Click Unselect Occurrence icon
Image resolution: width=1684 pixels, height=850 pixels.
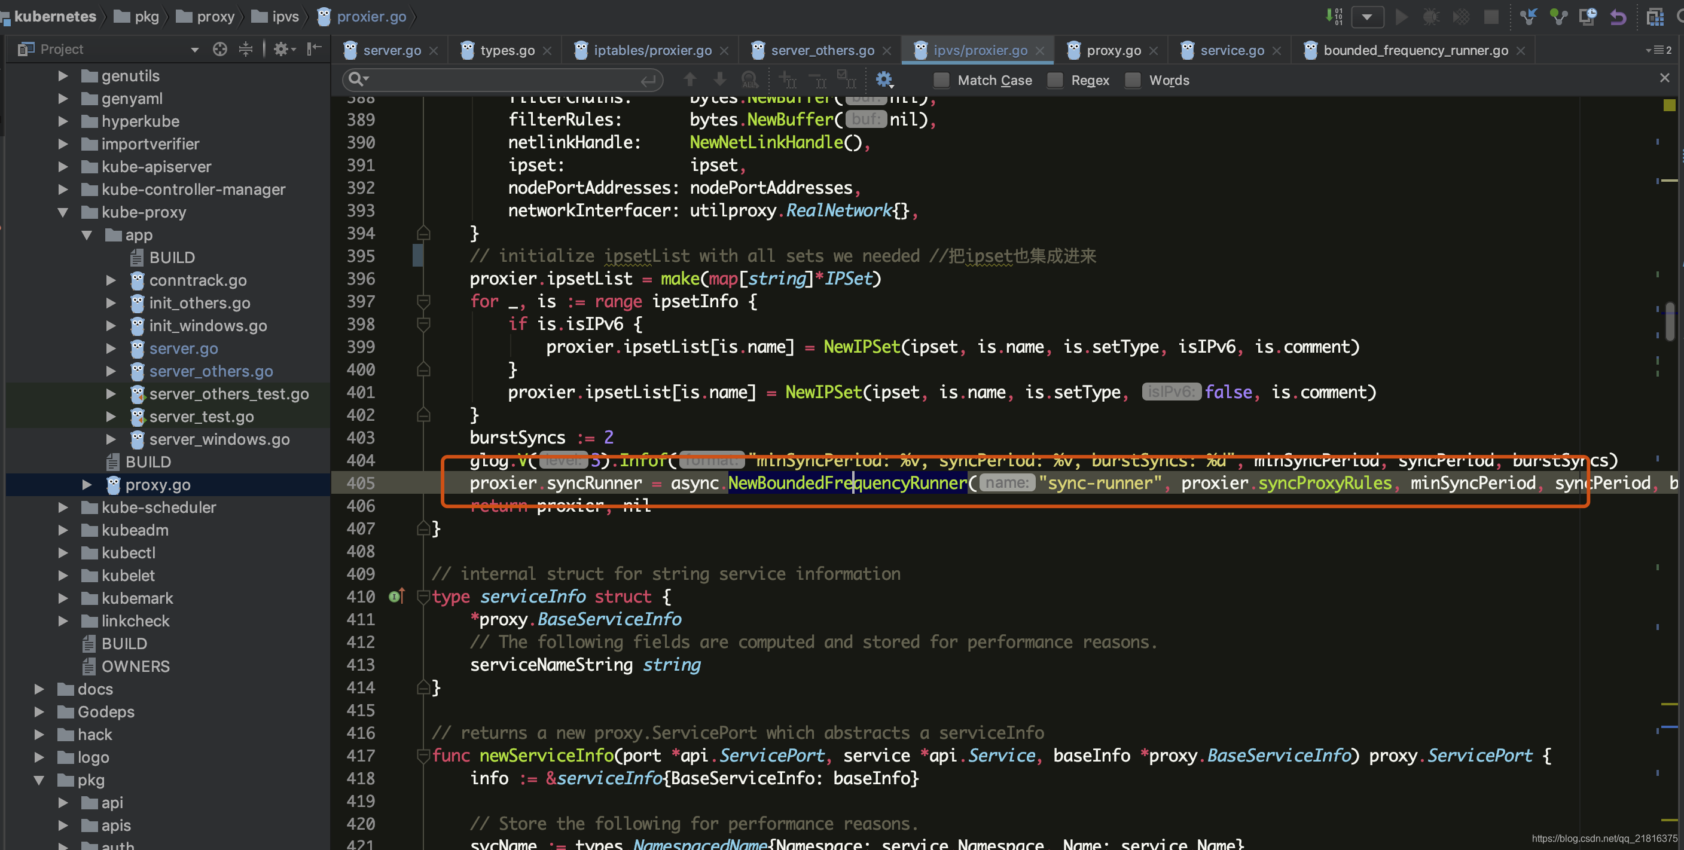(x=817, y=80)
